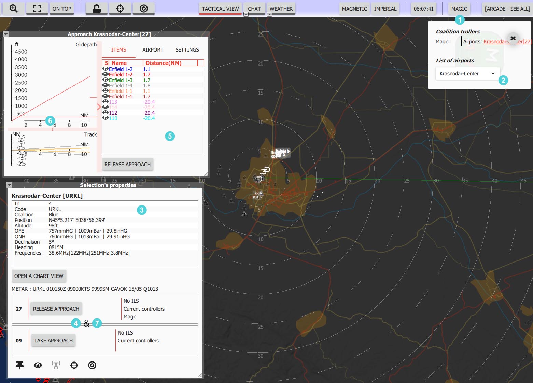Switch the IMPERIAL units button
This screenshot has width=533, height=383.
click(x=385, y=9)
